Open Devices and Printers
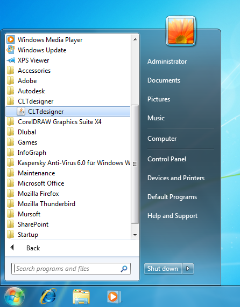240x307 pixels. (176, 178)
